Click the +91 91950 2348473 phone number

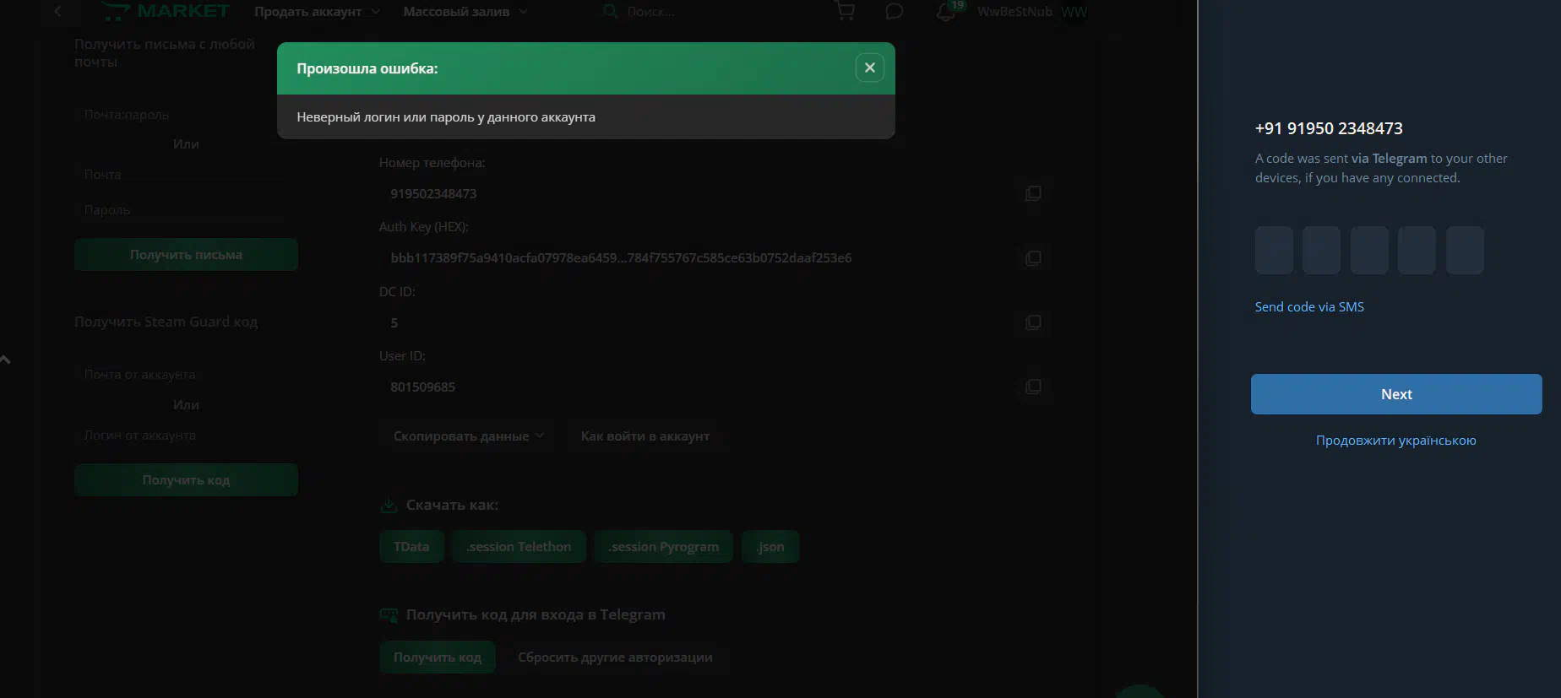point(1329,128)
